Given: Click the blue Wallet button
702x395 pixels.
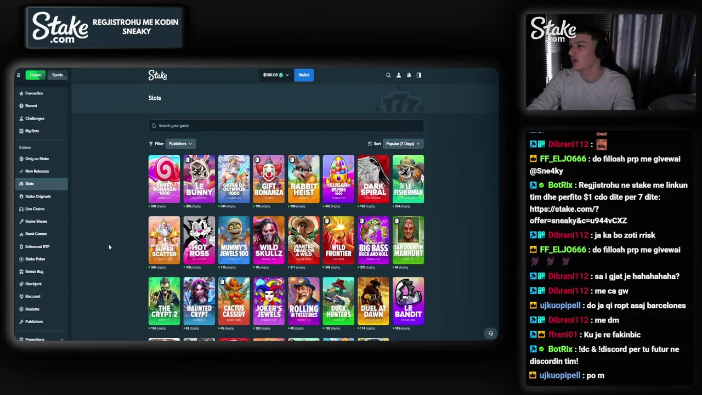Looking at the screenshot, I should (304, 75).
